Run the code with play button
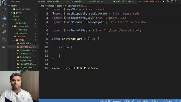181x102 pixels. pyautogui.click(x=168, y=1)
